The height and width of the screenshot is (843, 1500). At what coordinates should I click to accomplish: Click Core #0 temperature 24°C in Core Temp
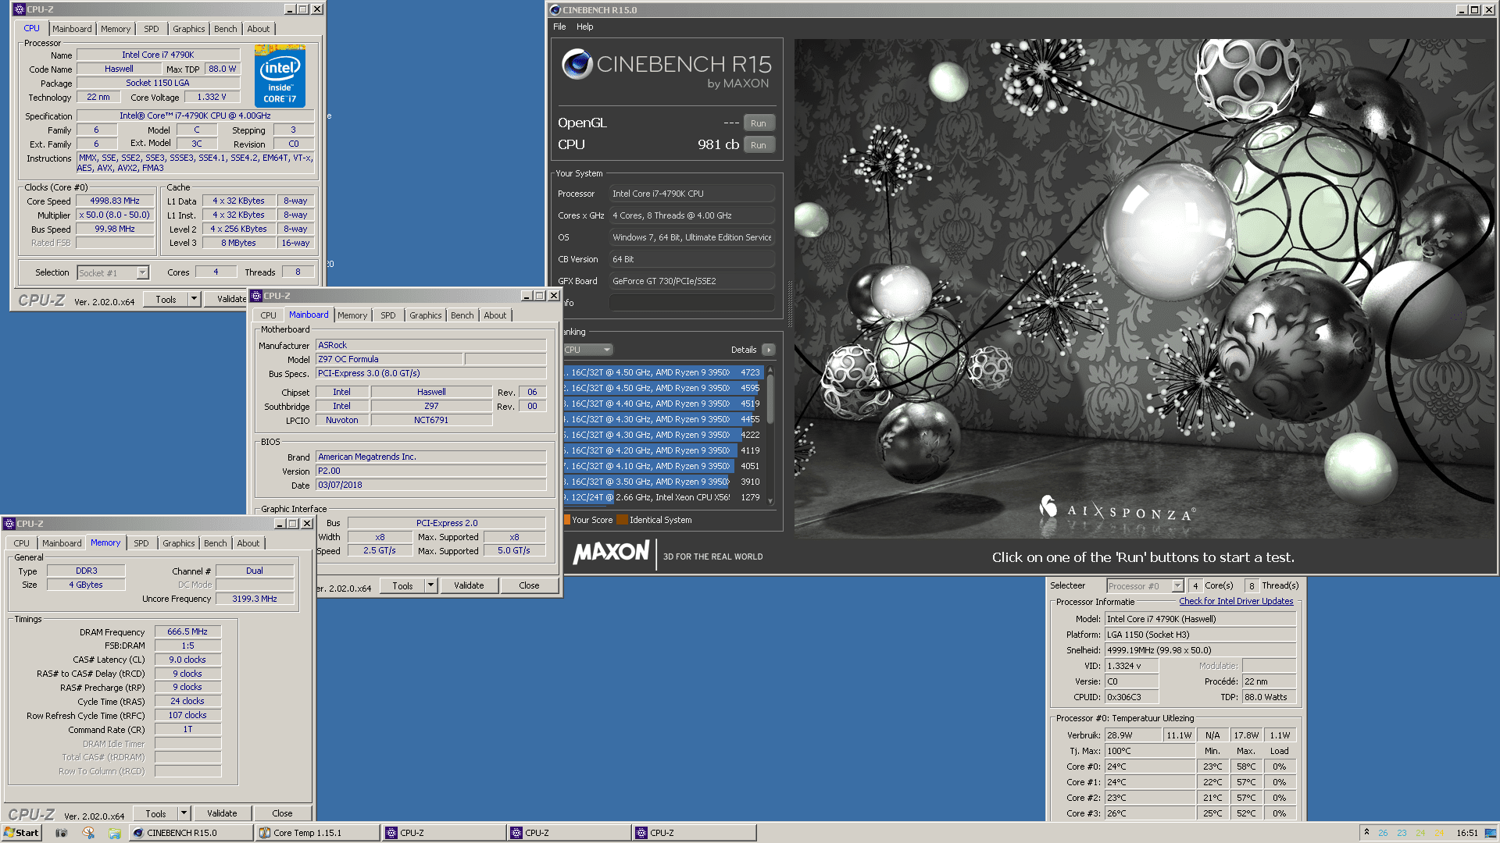pos(1150,767)
